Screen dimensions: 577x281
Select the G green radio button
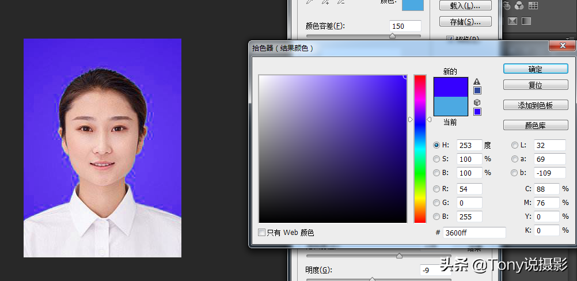436,203
